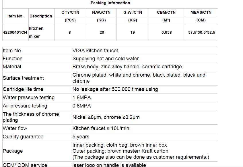
Task: Click the 0.8MPA air pressure value
Action: pos(82,106)
